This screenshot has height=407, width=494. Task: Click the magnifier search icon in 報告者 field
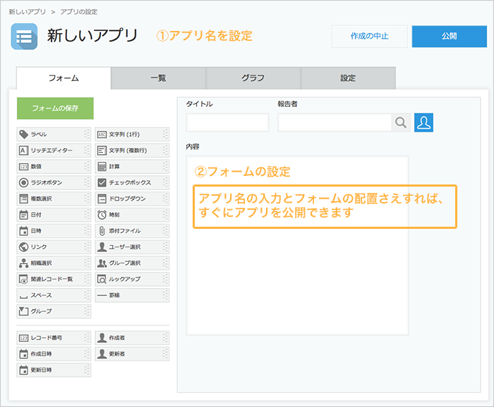click(401, 123)
